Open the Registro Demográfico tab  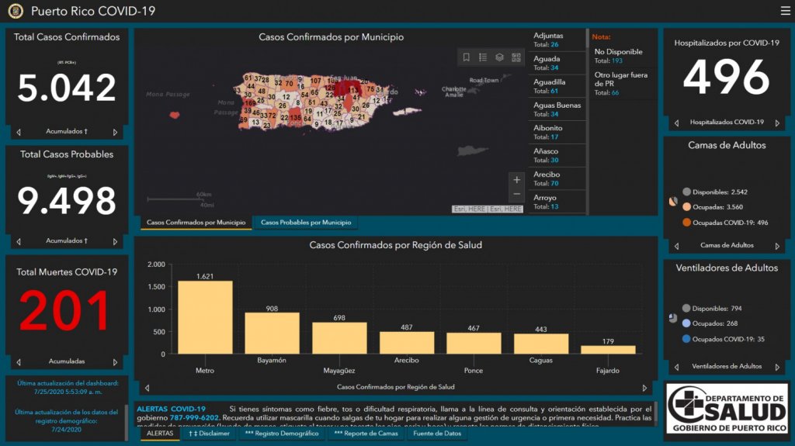click(x=283, y=434)
